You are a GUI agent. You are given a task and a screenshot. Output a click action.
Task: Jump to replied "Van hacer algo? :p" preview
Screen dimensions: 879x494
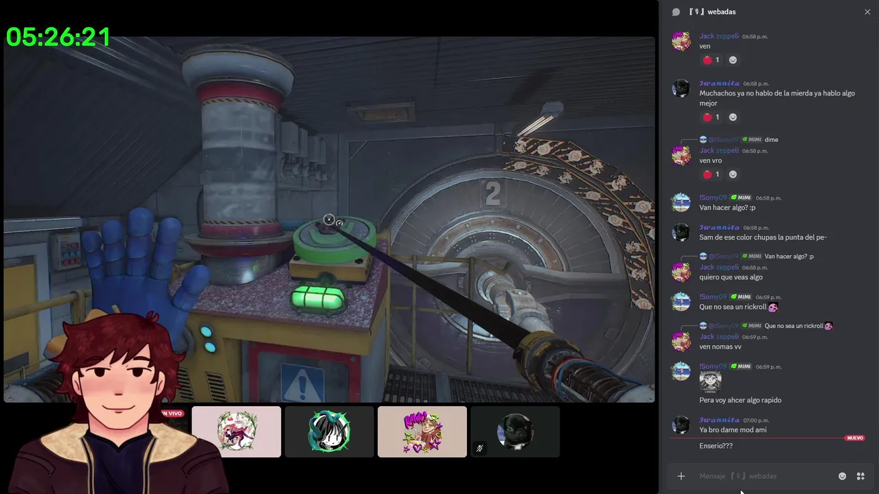coord(789,257)
